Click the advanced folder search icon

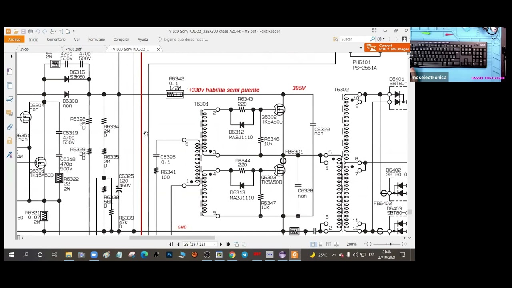pyautogui.click(x=336, y=39)
